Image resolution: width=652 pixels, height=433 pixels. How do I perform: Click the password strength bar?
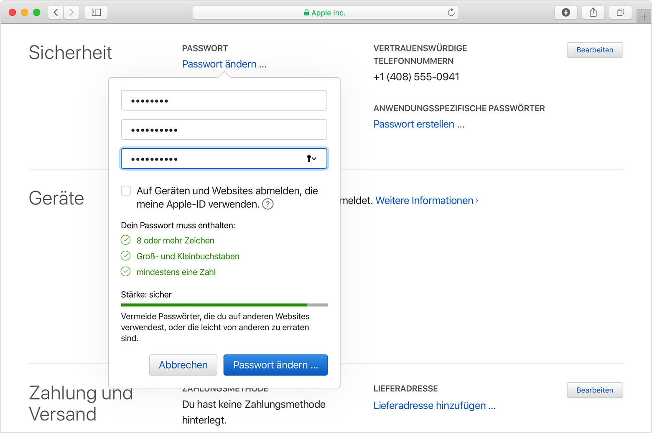224,305
